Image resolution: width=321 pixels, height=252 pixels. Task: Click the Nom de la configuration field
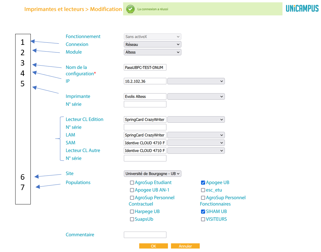pos(145,67)
